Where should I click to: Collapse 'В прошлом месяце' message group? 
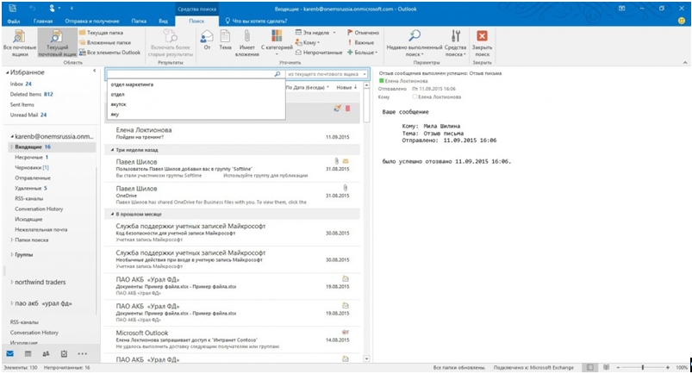[112, 215]
